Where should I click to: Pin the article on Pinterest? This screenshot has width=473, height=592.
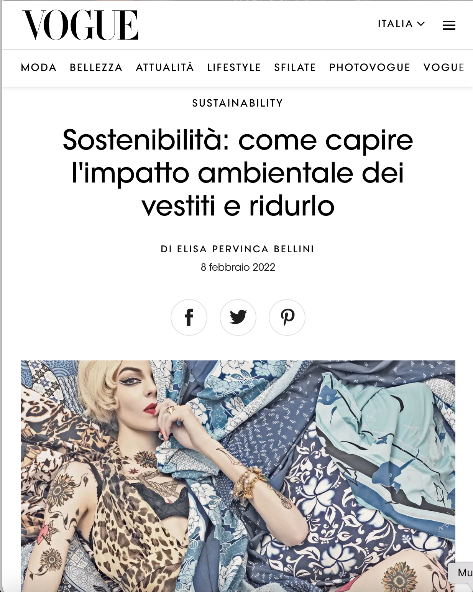(x=287, y=317)
